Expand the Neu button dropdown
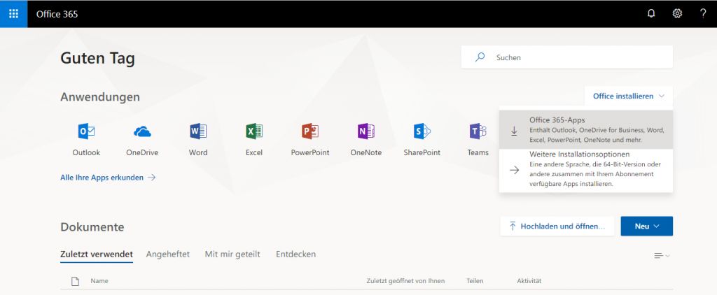The image size is (717, 295). (x=646, y=226)
